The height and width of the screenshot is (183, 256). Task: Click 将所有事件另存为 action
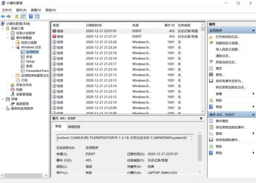coord(229,81)
